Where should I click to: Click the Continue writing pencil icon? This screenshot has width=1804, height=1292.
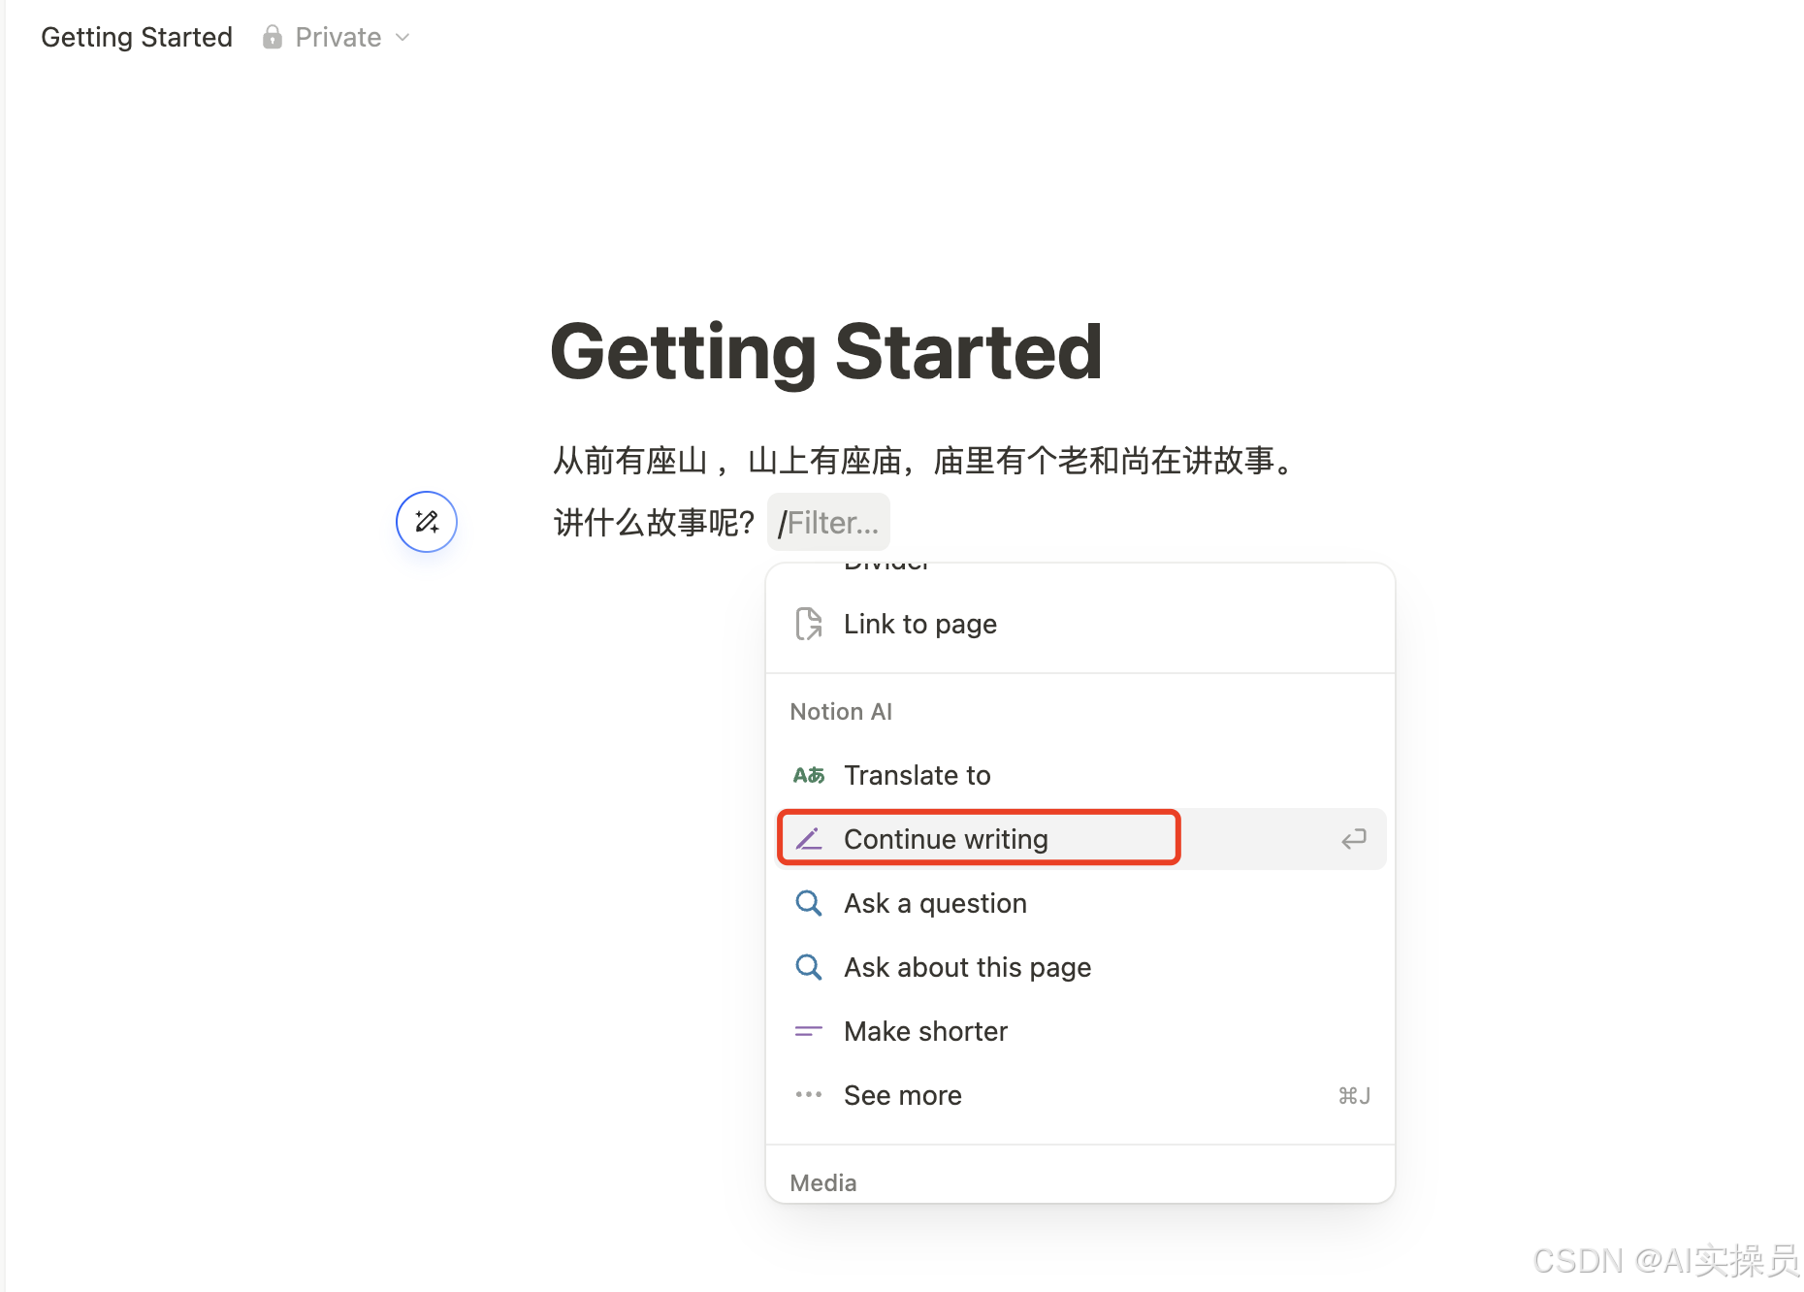point(809,839)
